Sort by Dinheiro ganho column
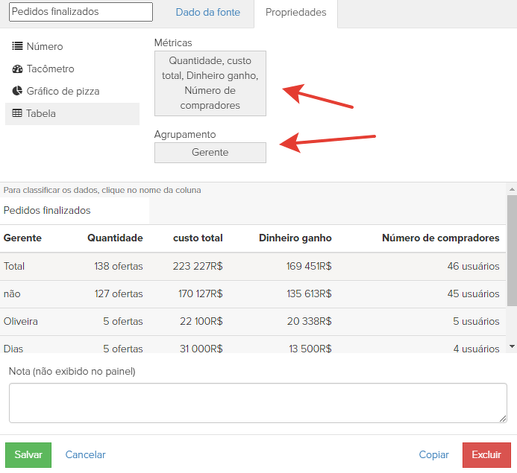The width and height of the screenshot is (517, 473). (x=295, y=238)
